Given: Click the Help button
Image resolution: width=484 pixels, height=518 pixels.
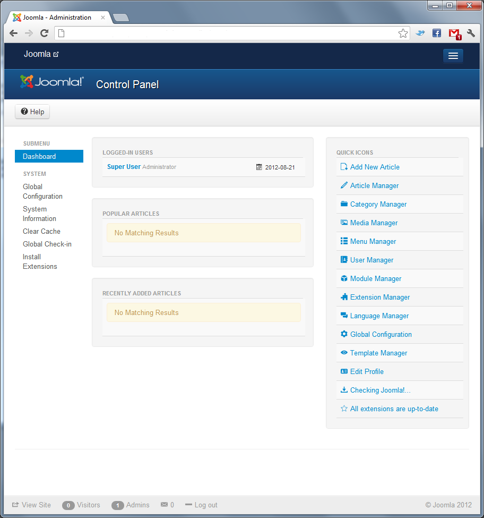Looking at the screenshot, I should pos(32,112).
